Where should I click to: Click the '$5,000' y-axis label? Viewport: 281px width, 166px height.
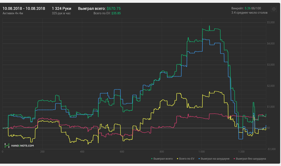point(271,22)
